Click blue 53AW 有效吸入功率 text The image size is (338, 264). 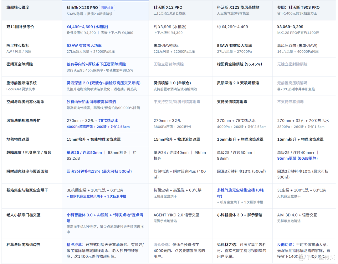(84, 45)
